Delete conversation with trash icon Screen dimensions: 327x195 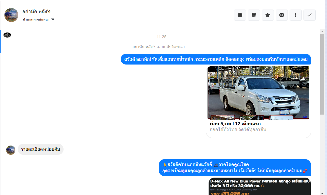pos(254,15)
